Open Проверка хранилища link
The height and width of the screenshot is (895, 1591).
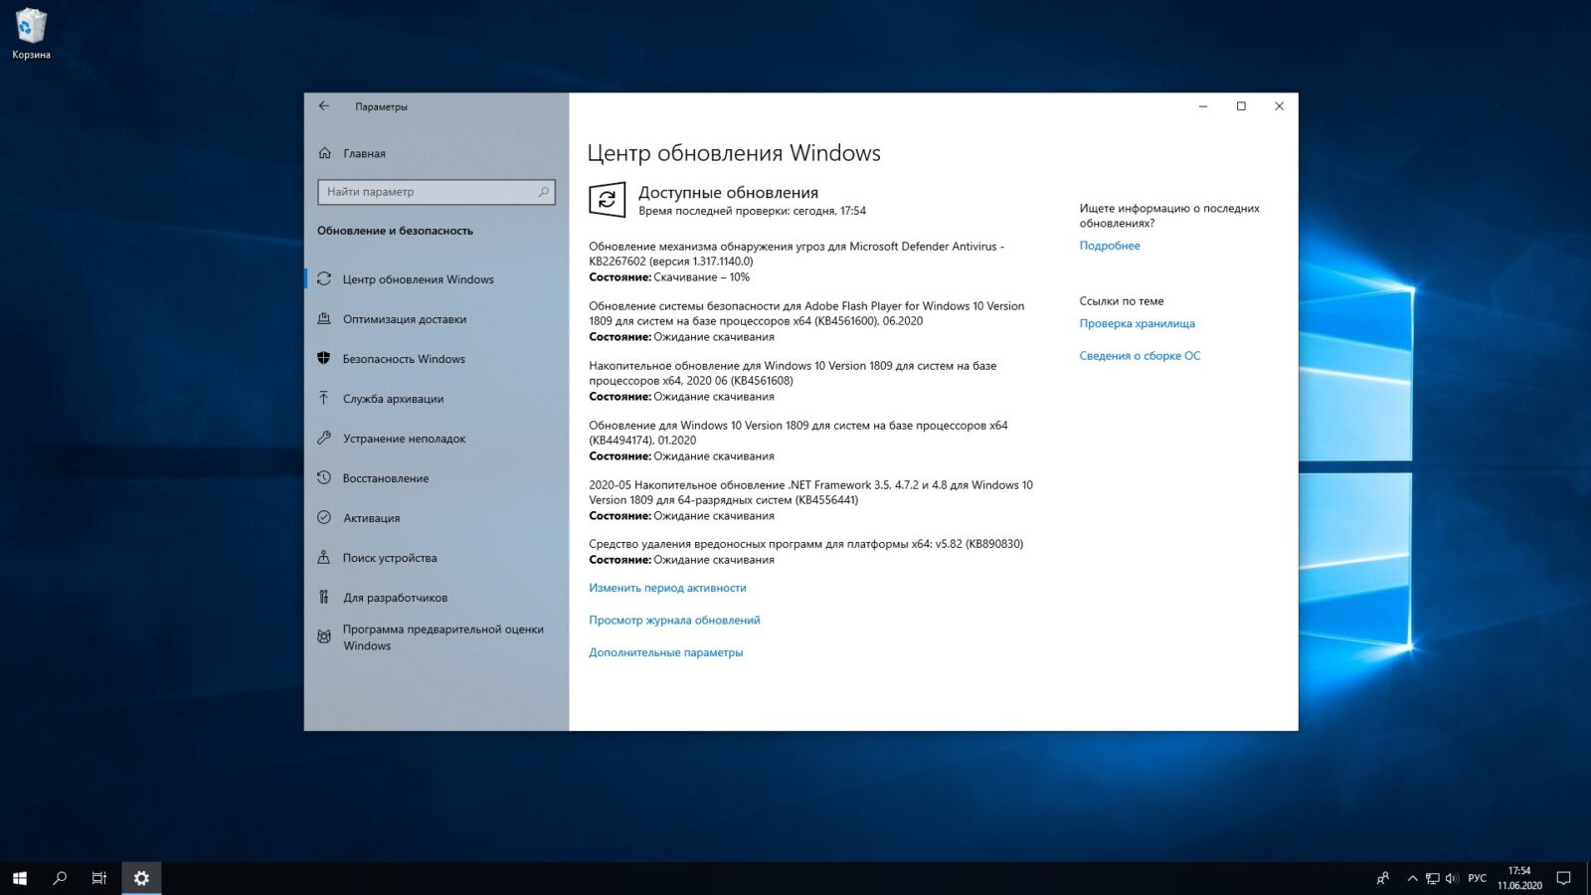coord(1137,323)
